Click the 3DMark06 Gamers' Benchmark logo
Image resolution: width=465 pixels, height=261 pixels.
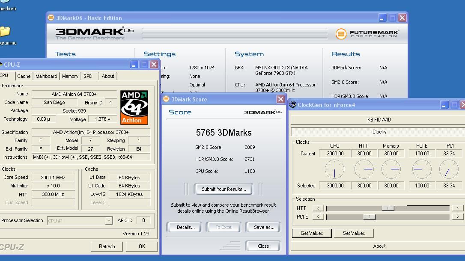[x=94, y=33]
